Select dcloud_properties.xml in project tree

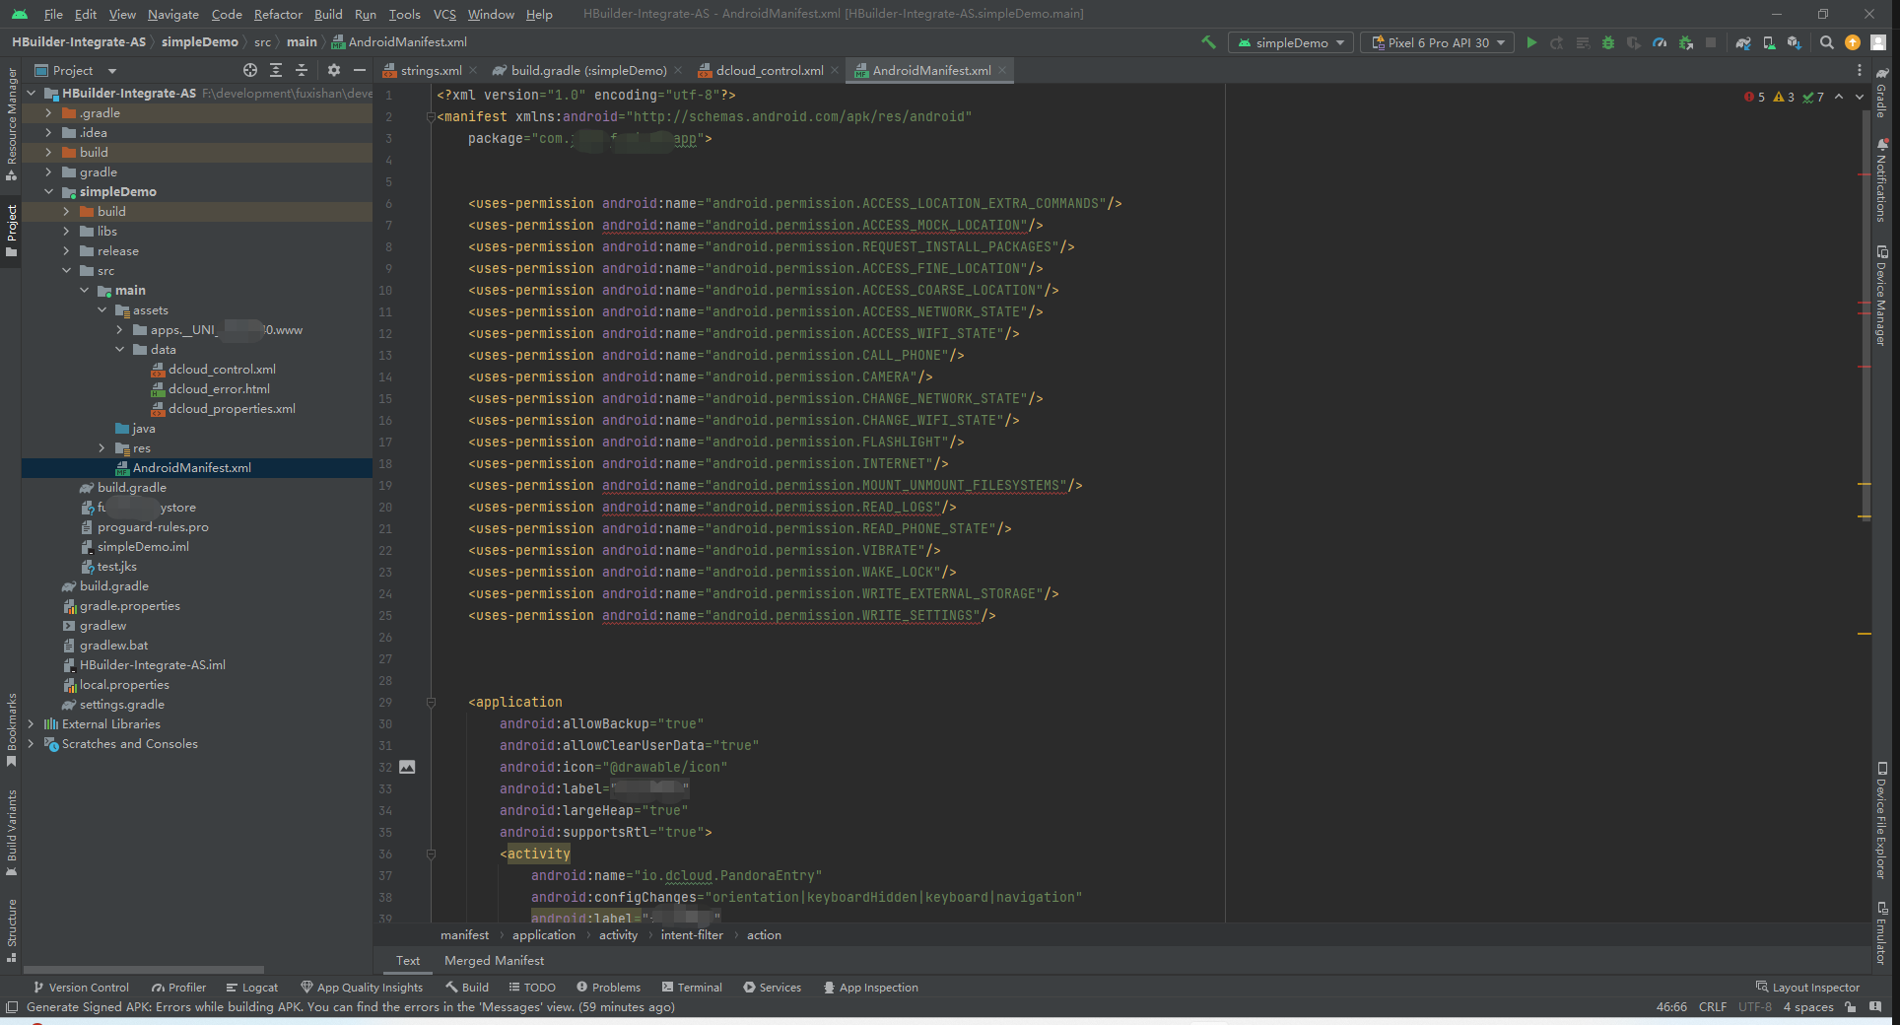[x=232, y=408]
